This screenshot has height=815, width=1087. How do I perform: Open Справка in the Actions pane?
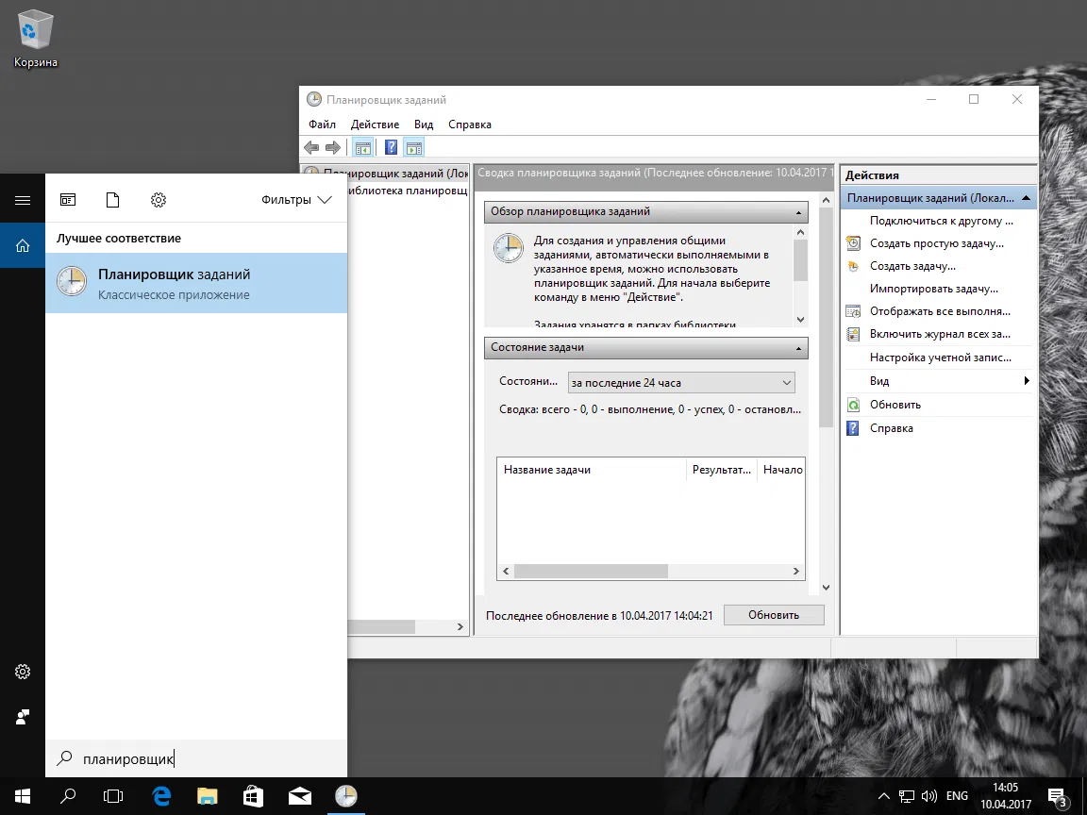[x=891, y=428]
